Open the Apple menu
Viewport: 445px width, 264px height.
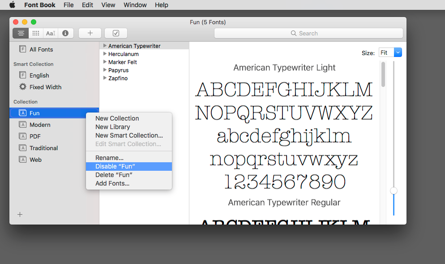pos(12,5)
